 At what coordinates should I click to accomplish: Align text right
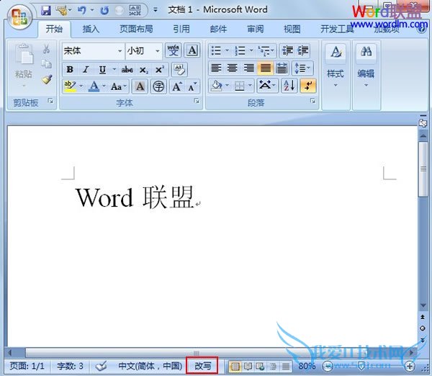point(249,68)
